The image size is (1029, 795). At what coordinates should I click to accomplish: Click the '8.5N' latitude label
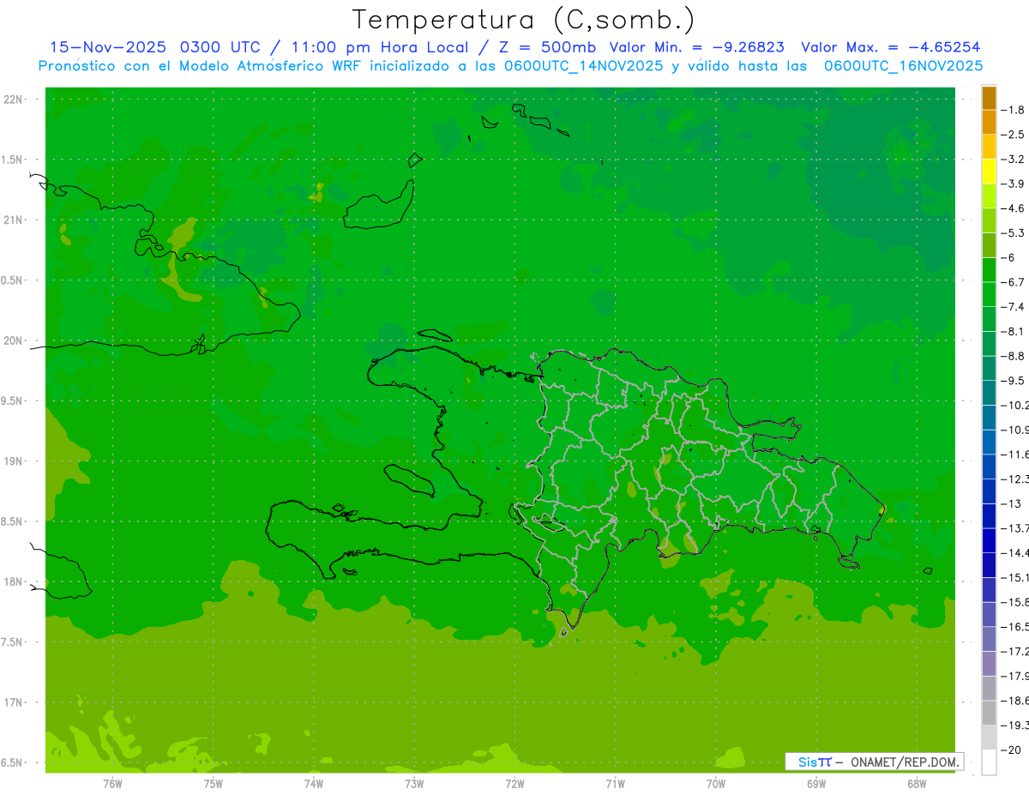point(12,521)
